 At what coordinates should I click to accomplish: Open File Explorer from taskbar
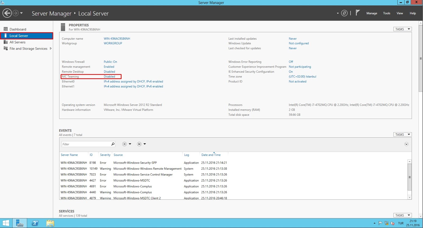(x=50, y=223)
